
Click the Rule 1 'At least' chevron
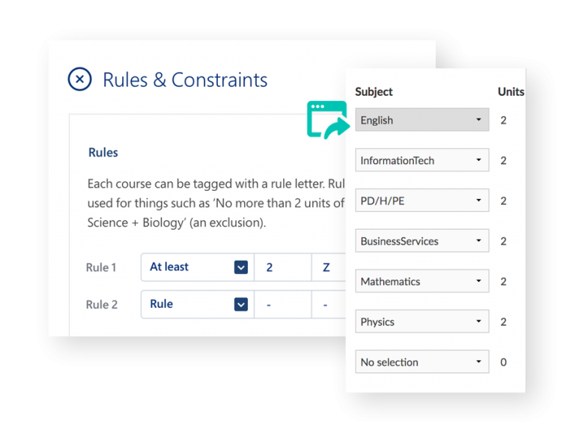click(x=240, y=267)
